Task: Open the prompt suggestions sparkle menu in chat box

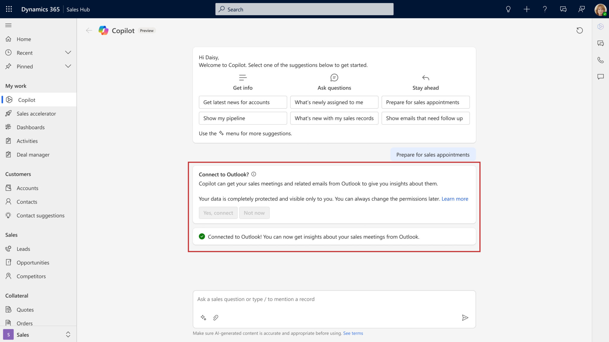Action: click(203, 317)
